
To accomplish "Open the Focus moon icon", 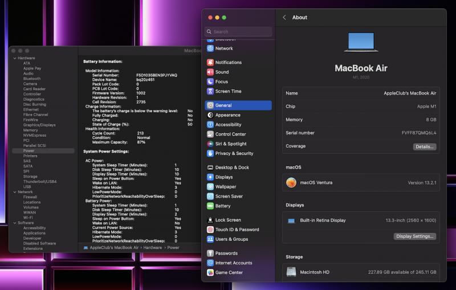I will [x=210, y=81].
